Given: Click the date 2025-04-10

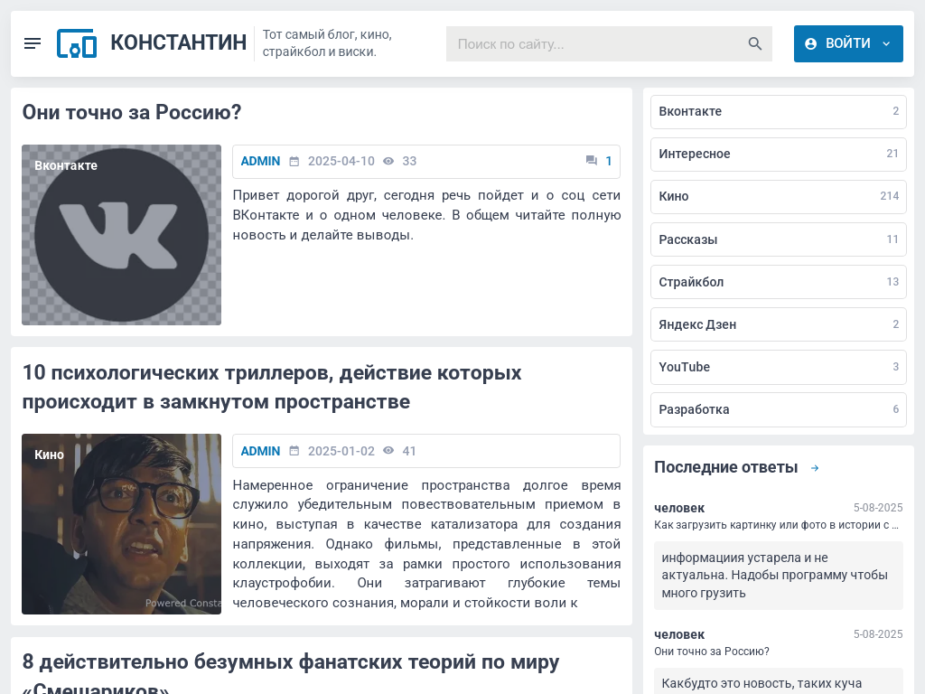Looking at the screenshot, I should coord(341,161).
